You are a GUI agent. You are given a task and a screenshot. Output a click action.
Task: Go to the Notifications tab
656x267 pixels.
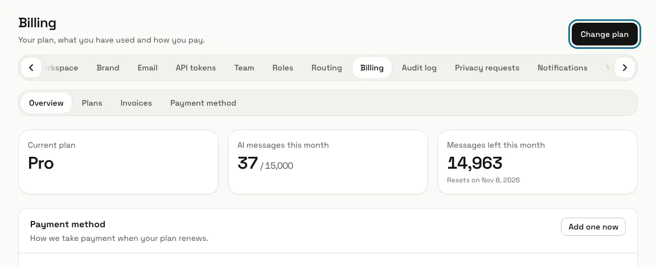(562, 68)
